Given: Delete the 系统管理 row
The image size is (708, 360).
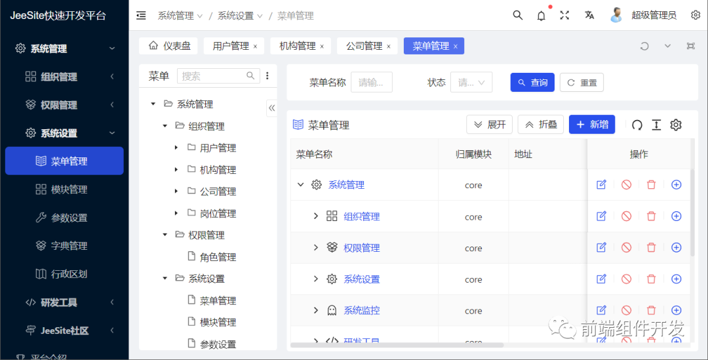Looking at the screenshot, I should tap(651, 185).
